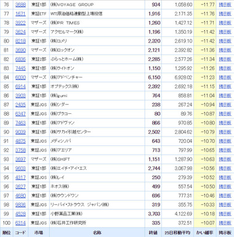Select moving average value 2,171.35
Viewport: 234px width, 237px height.
184,14
